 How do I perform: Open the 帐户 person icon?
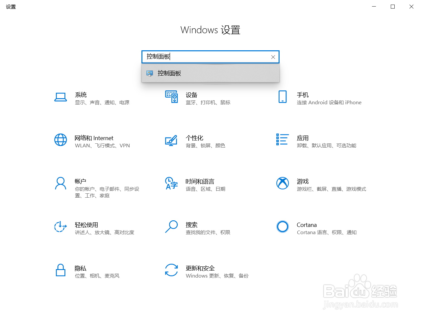pyautogui.click(x=61, y=183)
